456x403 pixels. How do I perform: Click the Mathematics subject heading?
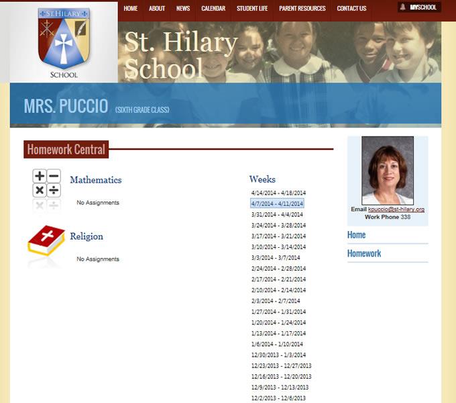(96, 179)
